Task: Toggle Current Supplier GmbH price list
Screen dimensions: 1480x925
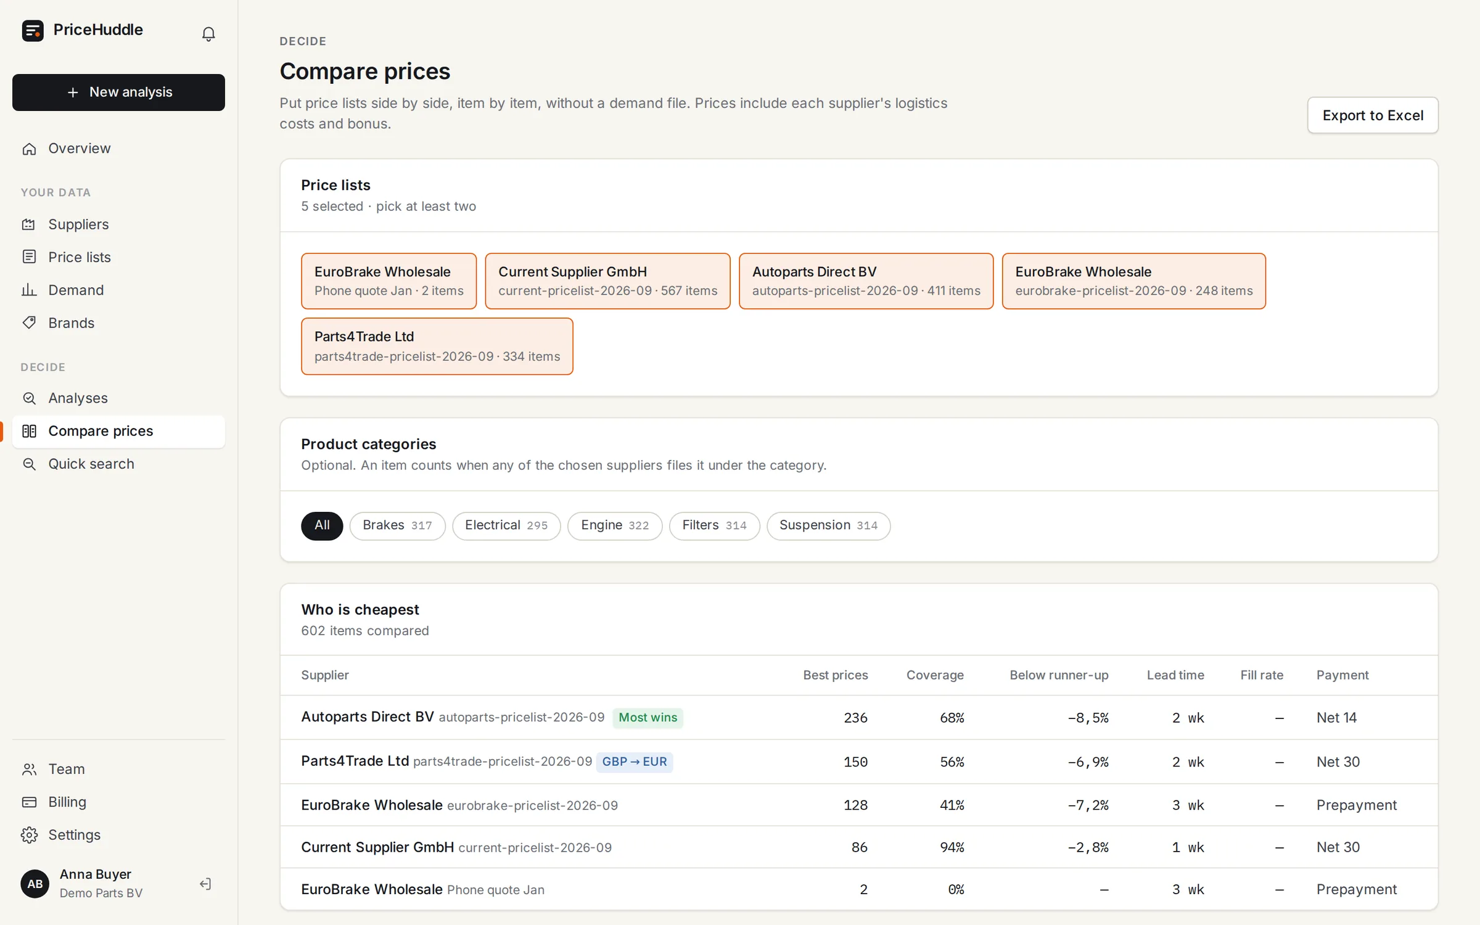Action: click(607, 281)
